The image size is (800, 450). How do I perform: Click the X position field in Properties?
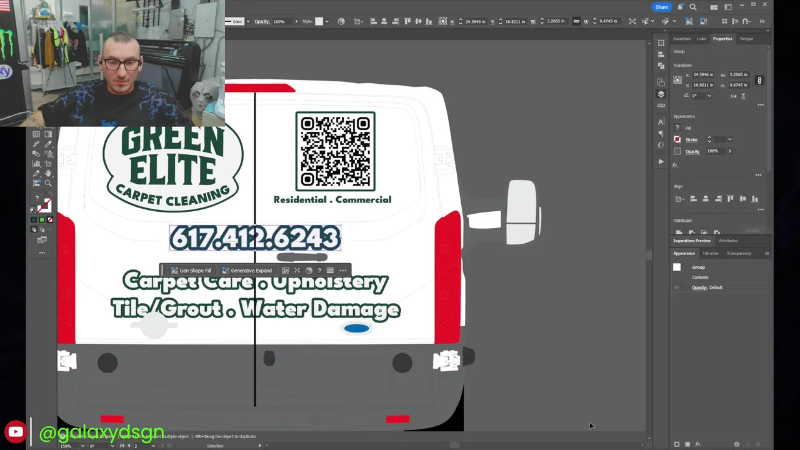coord(703,75)
